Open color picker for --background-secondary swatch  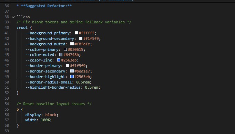(x=81, y=38)
